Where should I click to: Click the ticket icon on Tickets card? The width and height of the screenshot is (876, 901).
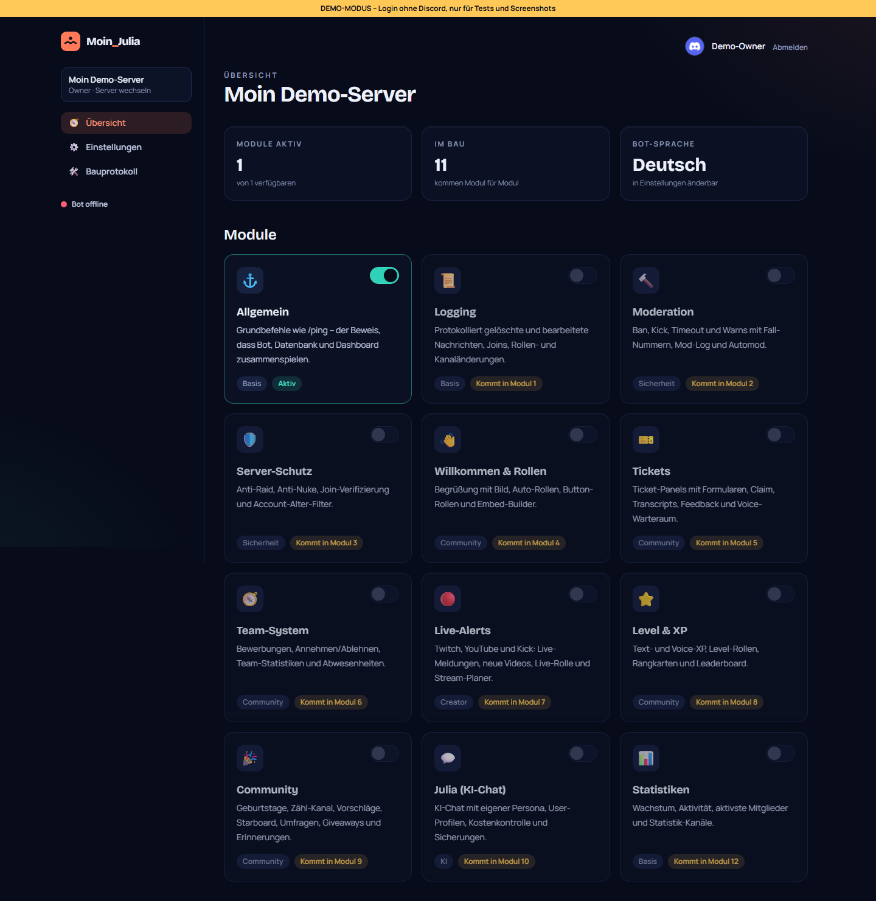click(646, 440)
